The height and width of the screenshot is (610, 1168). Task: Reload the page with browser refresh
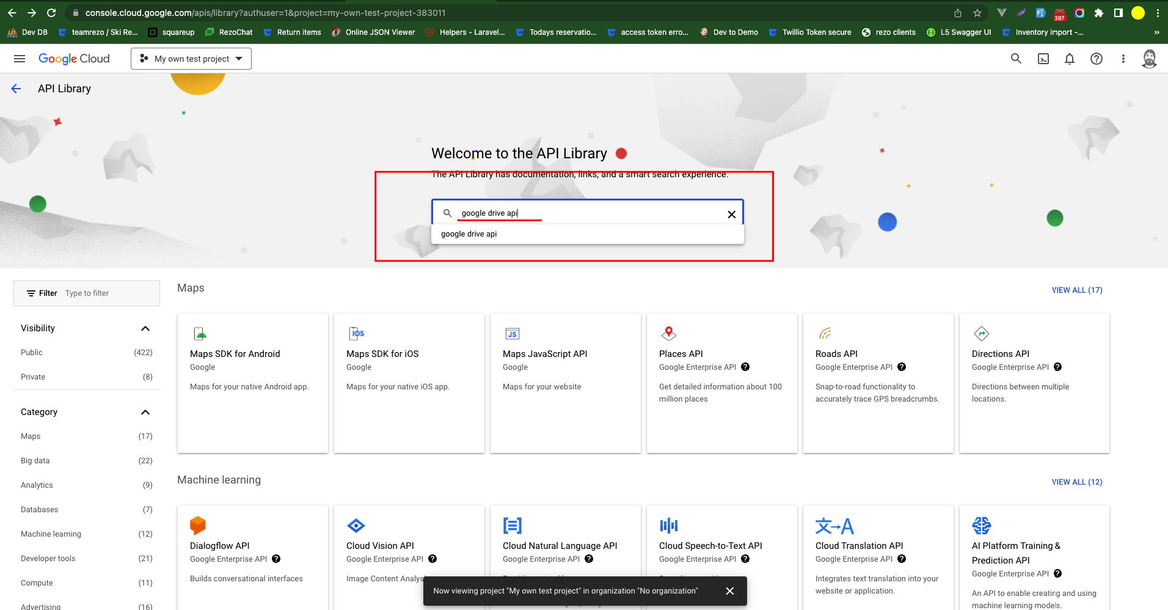click(51, 13)
